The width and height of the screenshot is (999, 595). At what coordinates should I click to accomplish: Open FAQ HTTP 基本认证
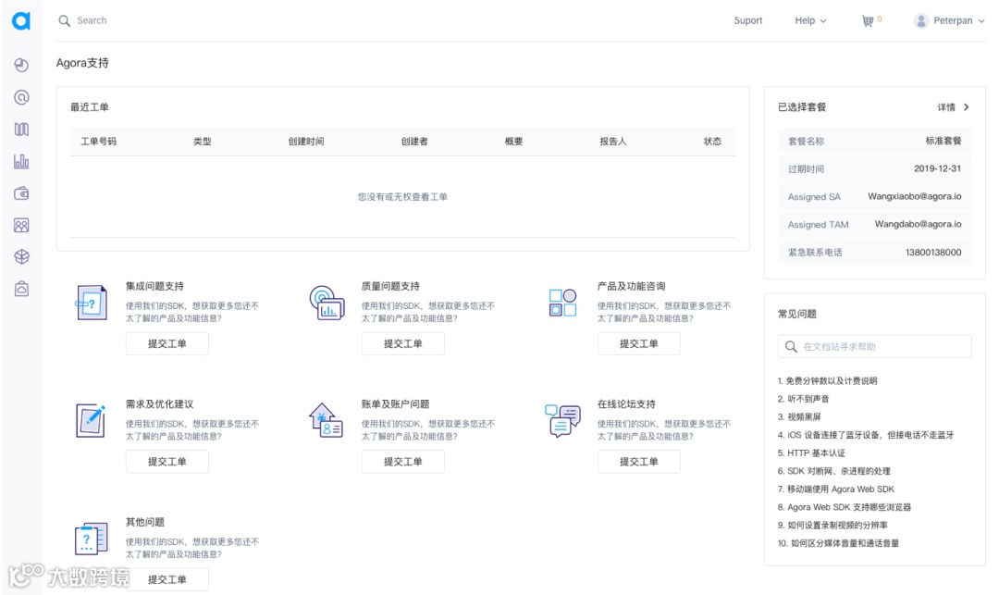point(812,452)
